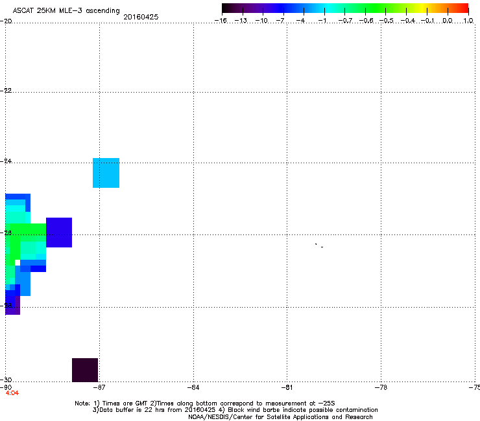Click the "-0.5" color bar label
The height and width of the screenshot is (421, 480).
pos(387,21)
